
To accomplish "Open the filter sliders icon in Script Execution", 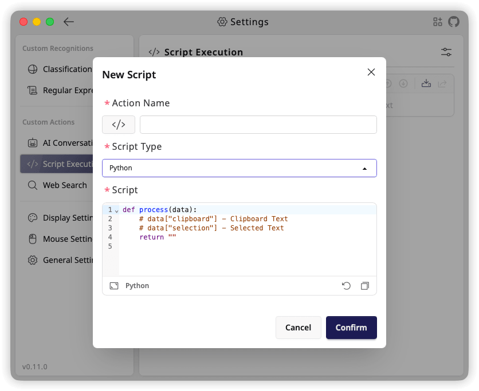I will point(446,52).
